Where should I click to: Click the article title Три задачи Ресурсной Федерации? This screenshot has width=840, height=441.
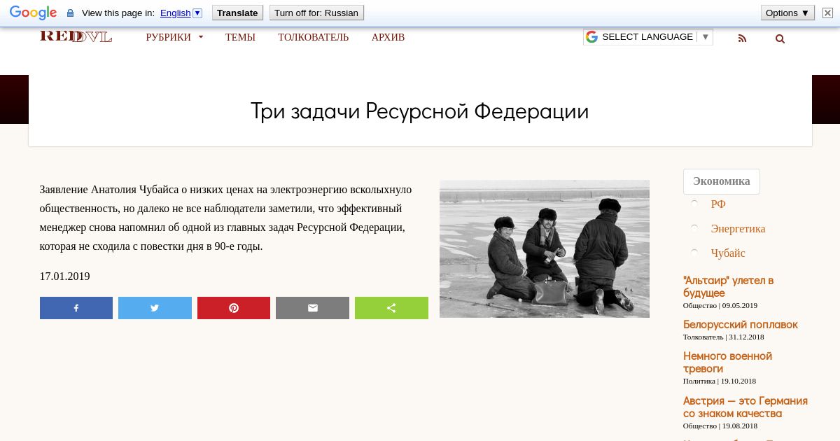tap(420, 111)
